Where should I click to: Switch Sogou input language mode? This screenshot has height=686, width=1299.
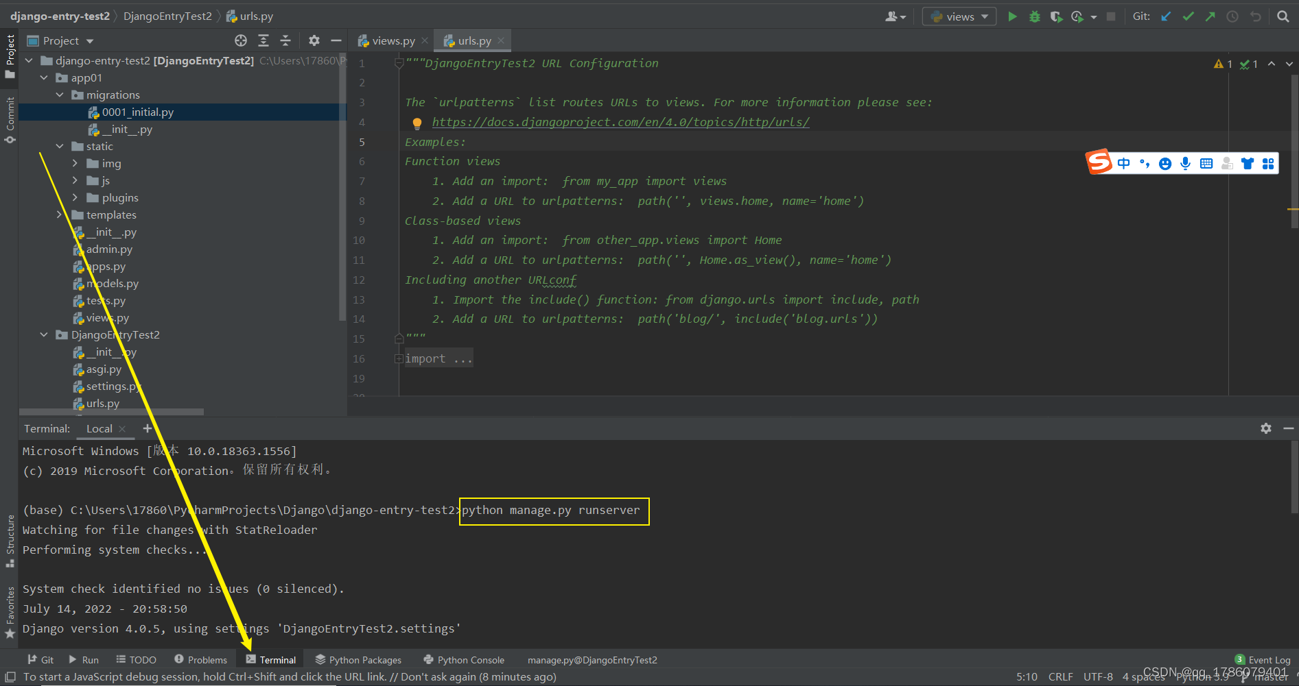pos(1123,163)
